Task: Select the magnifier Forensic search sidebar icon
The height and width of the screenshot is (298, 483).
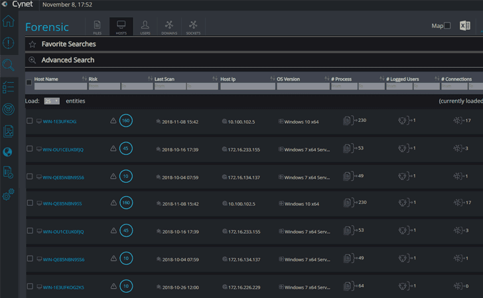Action: (x=9, y=65)
